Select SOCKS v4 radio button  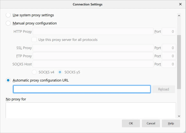pyautogui.click(x=34, y=72)
